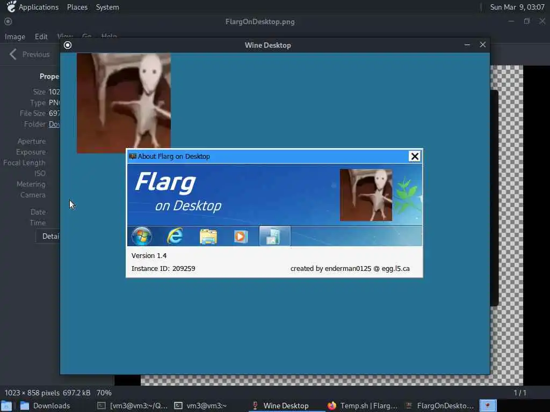Click the Instance ID: 209259 text

click(x=163, y=269)
